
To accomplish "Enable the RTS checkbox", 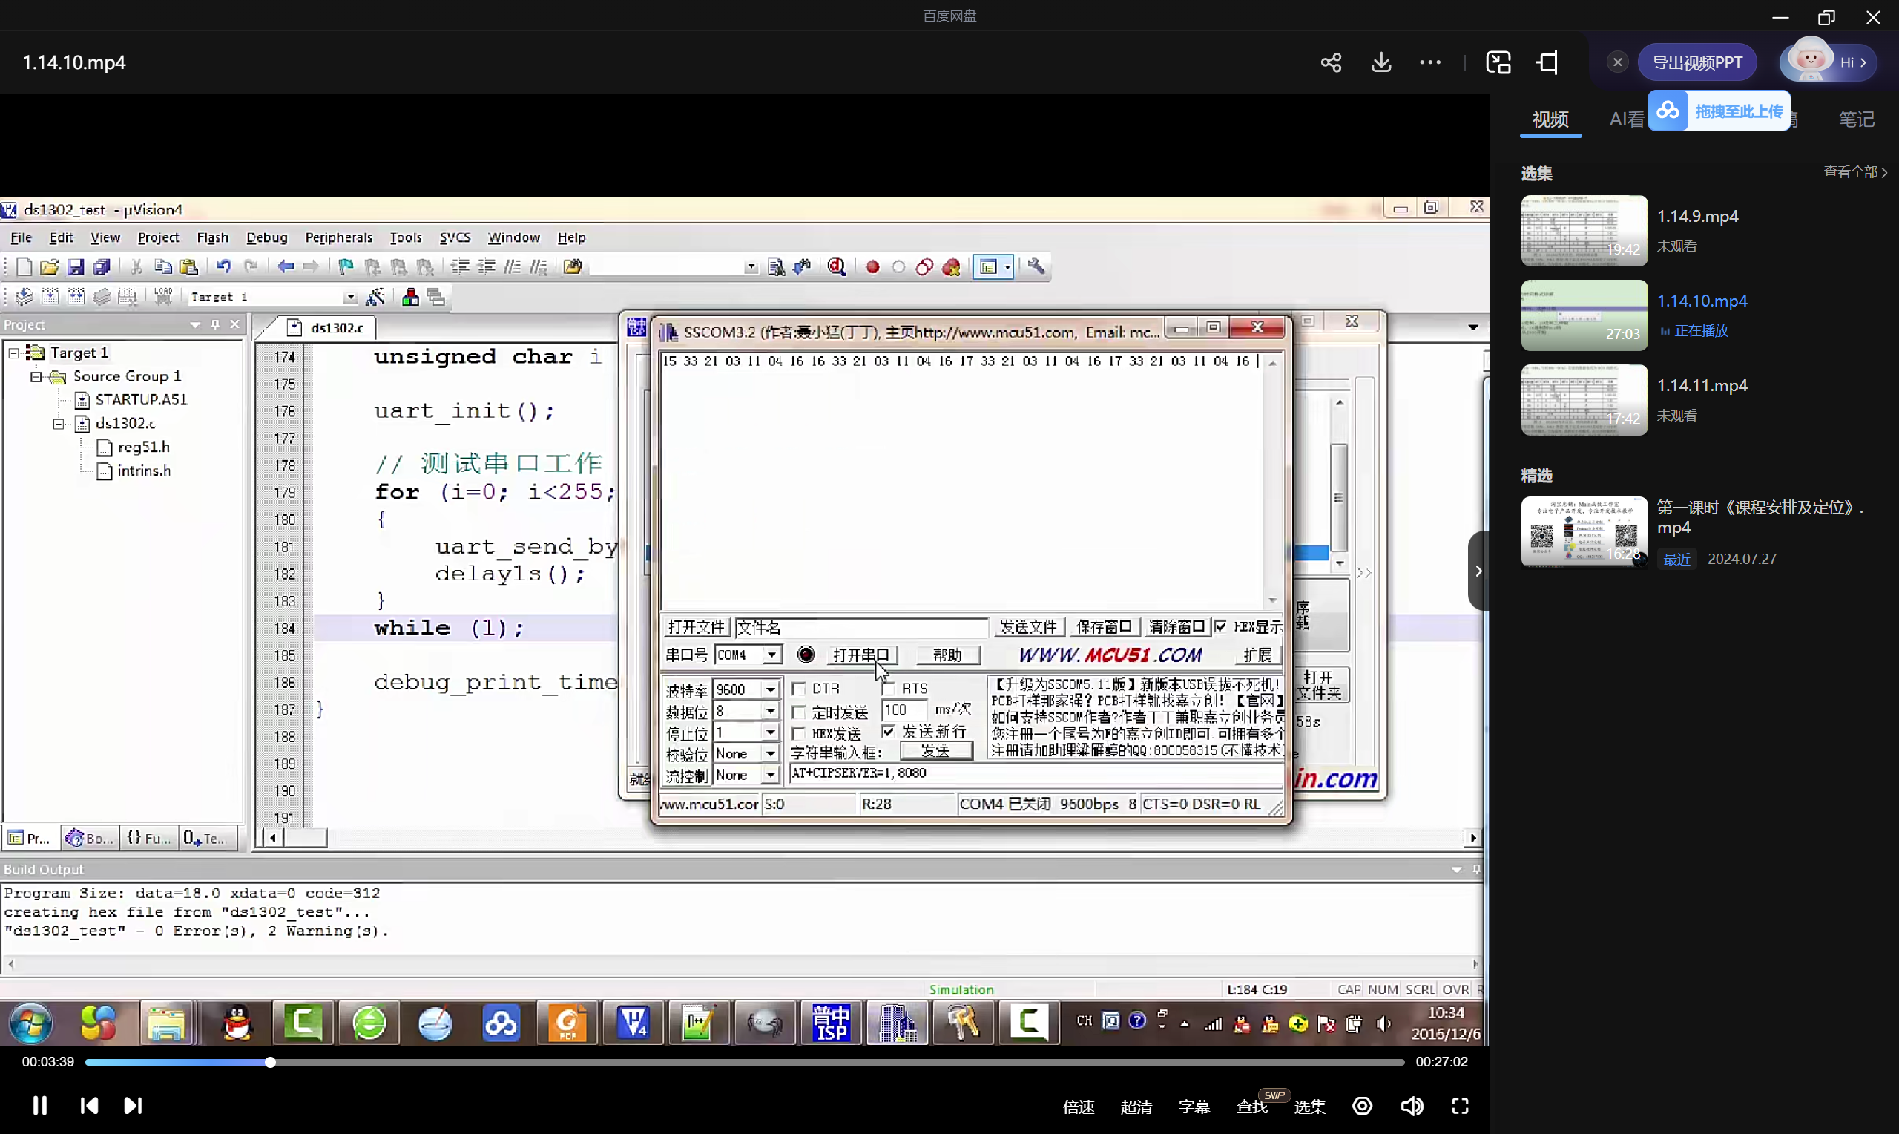I will click(888, 689).
